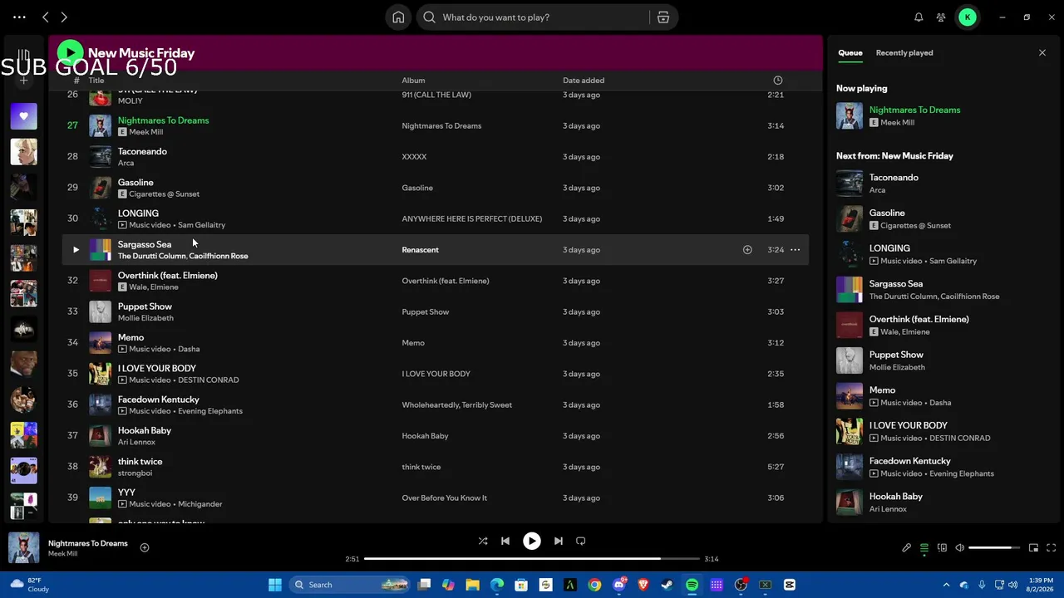Open the Nightmares To Dreams title in the player bar
Screen dimensions: 1064x598
click(88, 543)
